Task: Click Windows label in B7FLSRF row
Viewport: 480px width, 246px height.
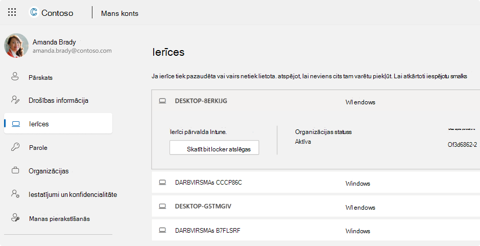Action: pos(358,231)
